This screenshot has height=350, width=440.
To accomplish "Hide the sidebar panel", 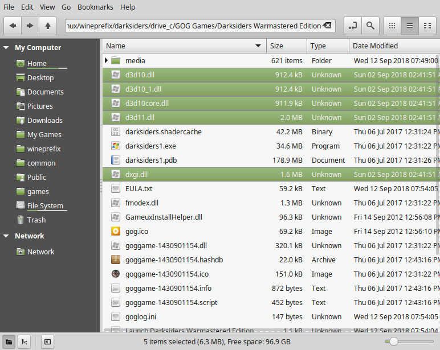I will coord(47,342).
